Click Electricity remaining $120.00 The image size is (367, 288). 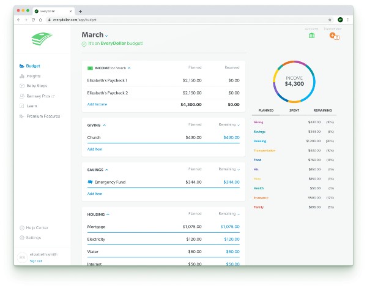(232, 239)
